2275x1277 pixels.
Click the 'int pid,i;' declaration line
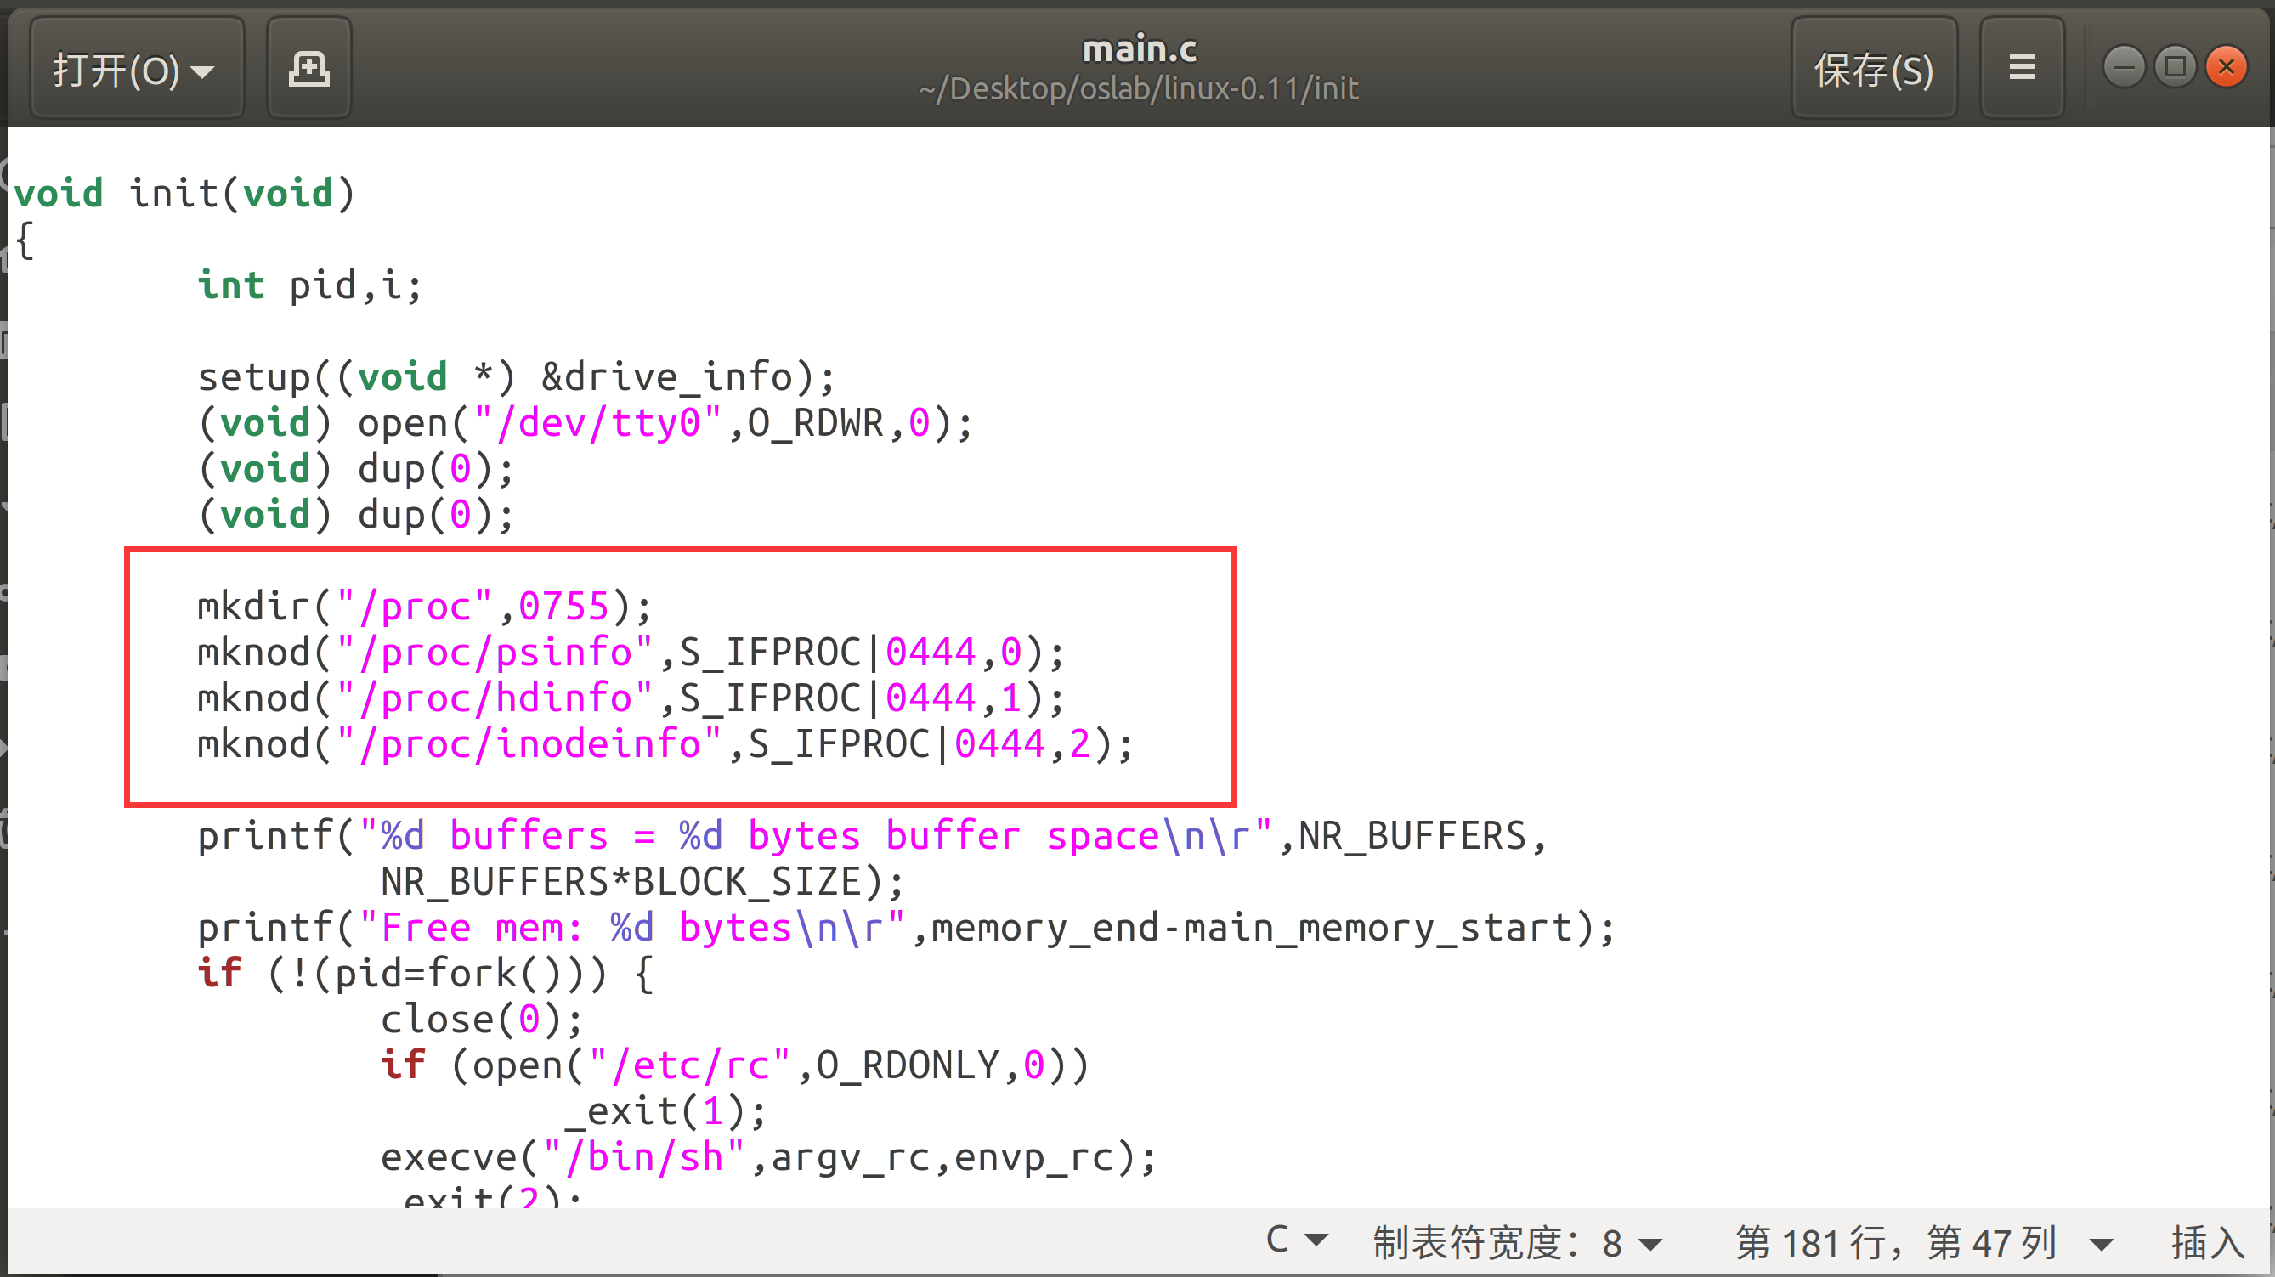(310, 285)
